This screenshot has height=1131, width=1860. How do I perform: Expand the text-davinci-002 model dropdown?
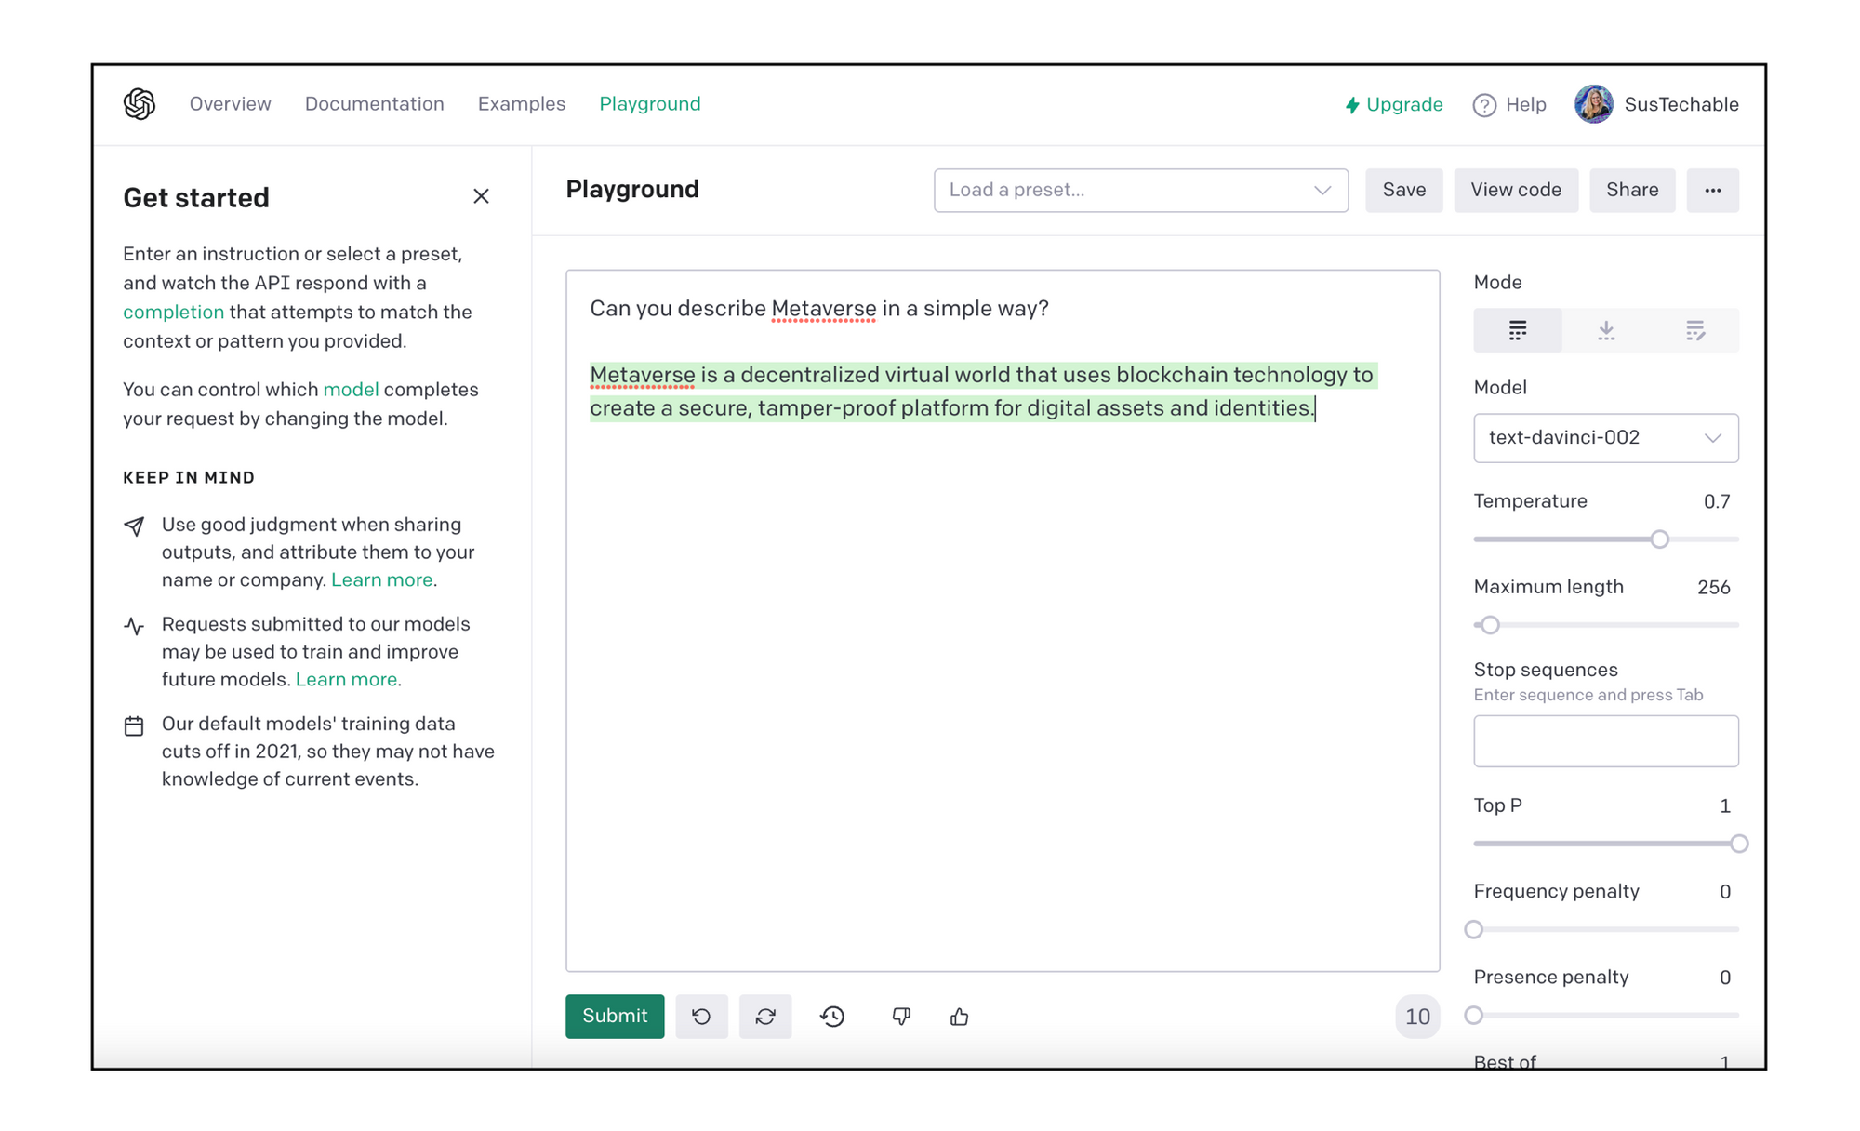click(1605, 438)
